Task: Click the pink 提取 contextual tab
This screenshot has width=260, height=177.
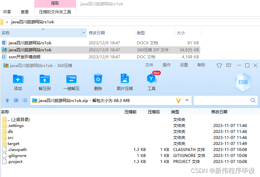Action: coord(55,3)
